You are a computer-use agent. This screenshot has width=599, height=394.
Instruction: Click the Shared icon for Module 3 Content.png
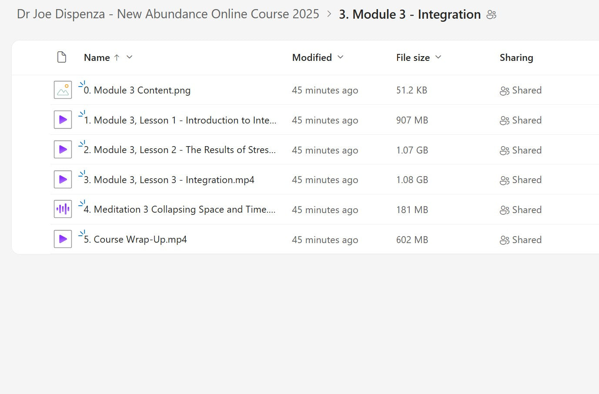point(504,91)
